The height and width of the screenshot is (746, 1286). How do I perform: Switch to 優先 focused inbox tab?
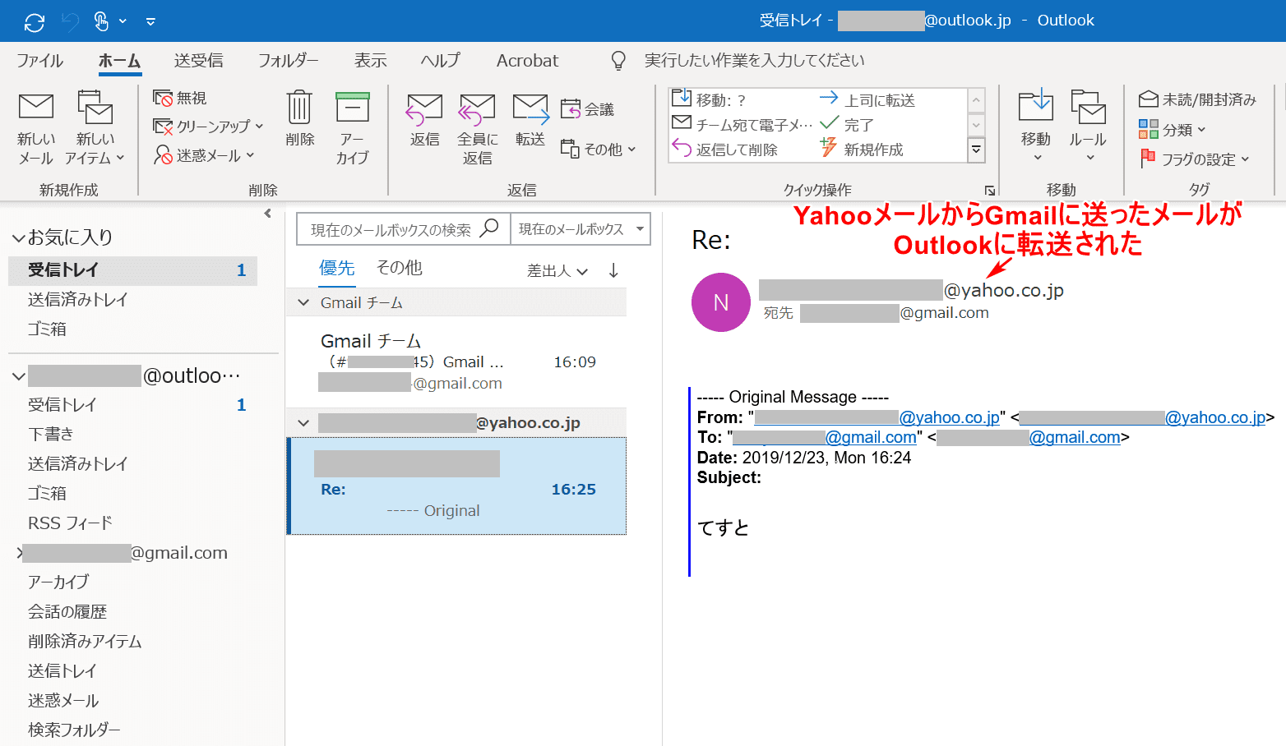(x=337, y=268)
